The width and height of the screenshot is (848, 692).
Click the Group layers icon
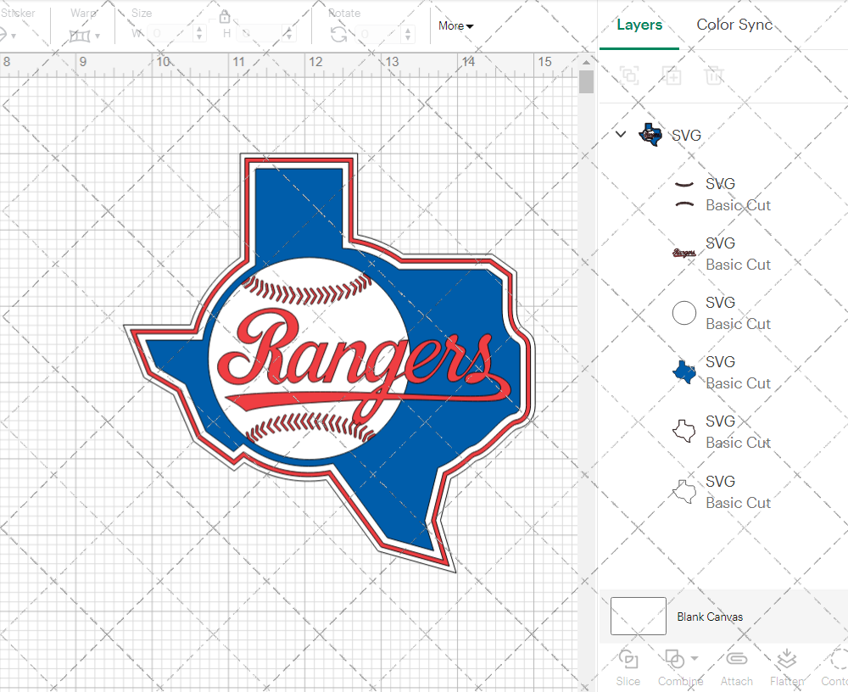629,76
